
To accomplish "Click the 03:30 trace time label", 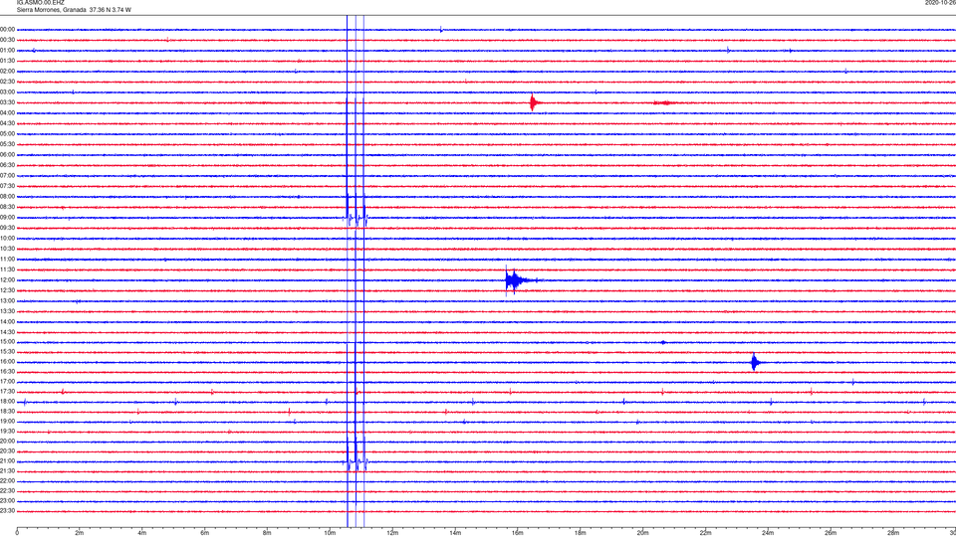I will pos(7,102).
